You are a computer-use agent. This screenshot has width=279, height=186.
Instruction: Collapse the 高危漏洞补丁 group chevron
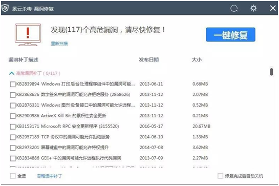(x=12, y=73)
